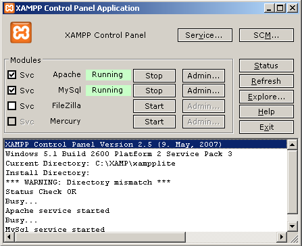
Task: Open the SCM button
Action: coord(266,35)
